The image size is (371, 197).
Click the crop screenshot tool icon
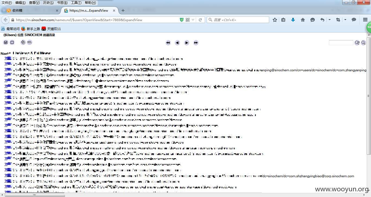click(338, 20)
